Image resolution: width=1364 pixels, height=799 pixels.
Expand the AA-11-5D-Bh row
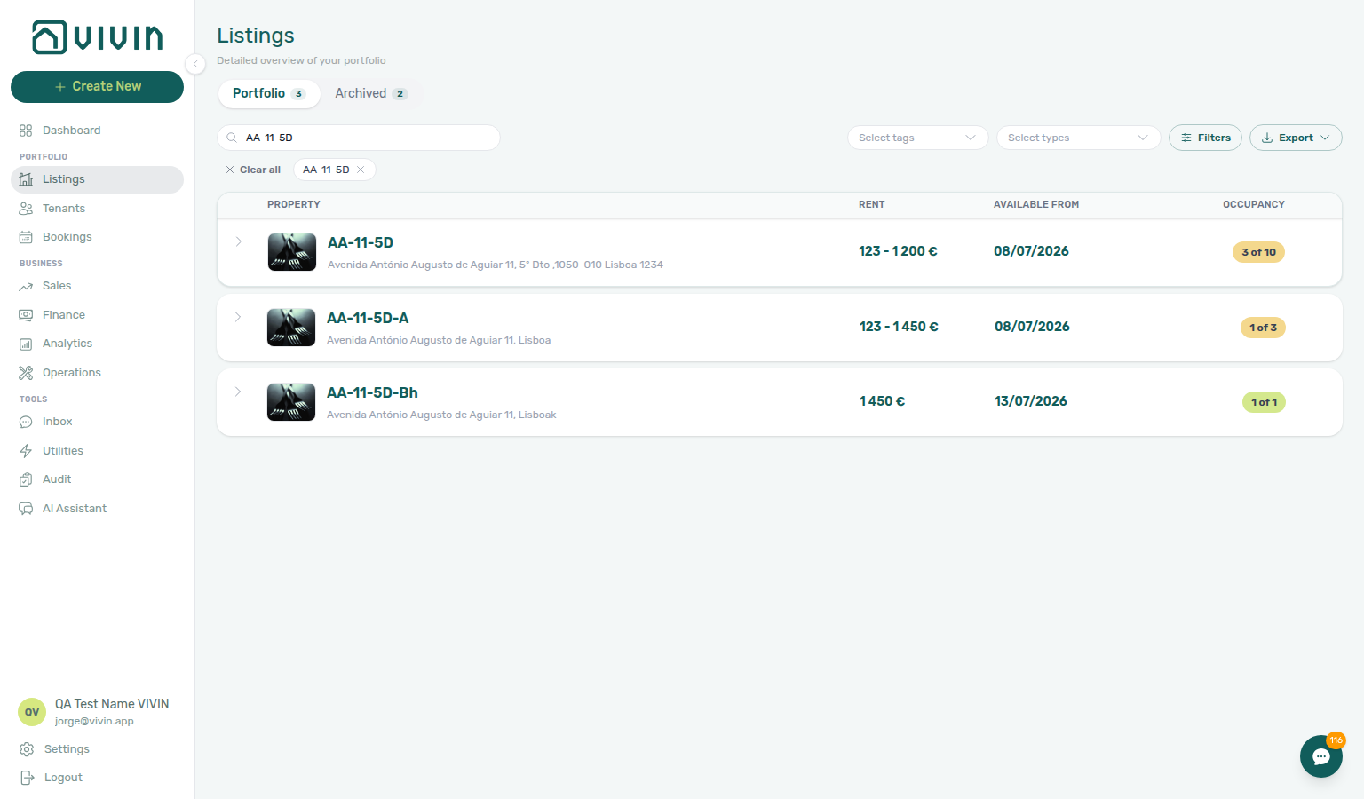[x=238, y=392]
